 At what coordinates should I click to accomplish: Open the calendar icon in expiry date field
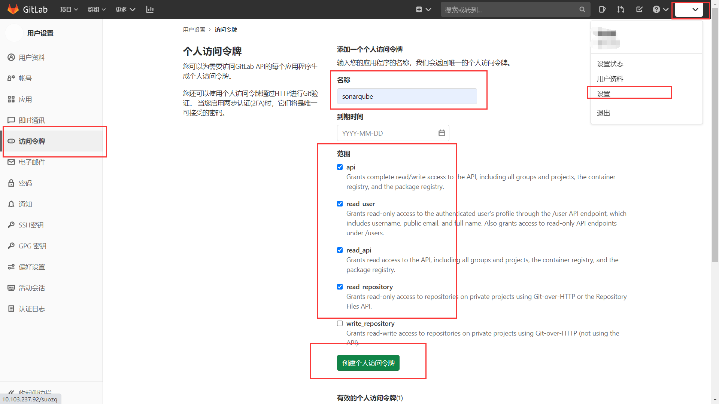pos(442,133)
